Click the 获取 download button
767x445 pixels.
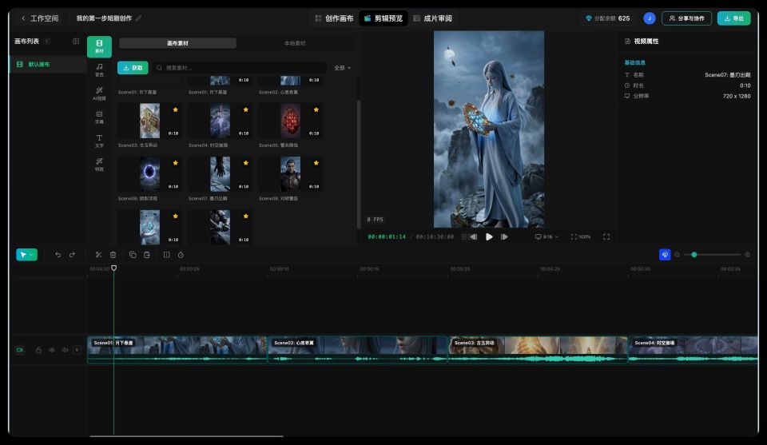133,68
